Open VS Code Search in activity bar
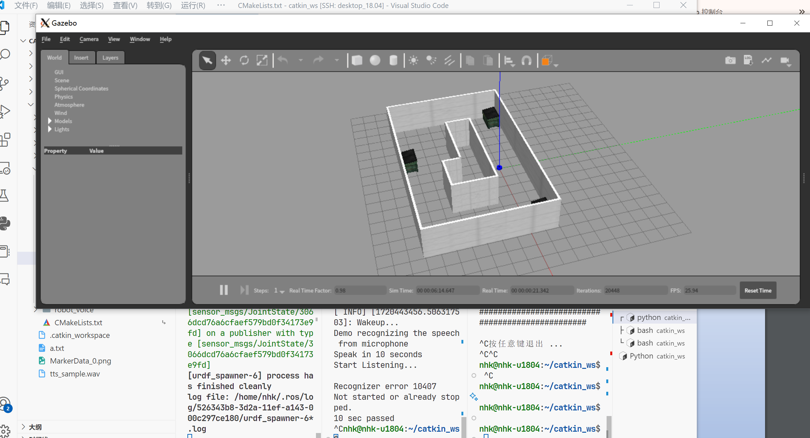Image resolution: width=810 pixels, height=438 pixels. pos(5,54)
